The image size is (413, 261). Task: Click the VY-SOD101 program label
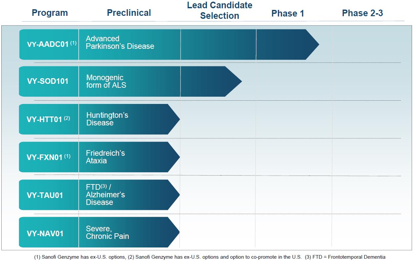(x=48, y=81)
